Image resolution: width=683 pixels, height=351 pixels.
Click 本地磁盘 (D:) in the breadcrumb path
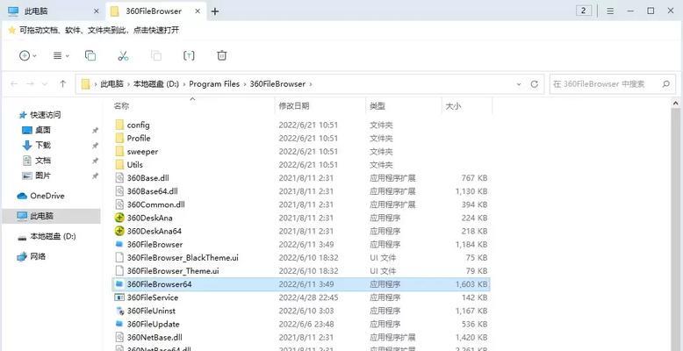[x=156, y=84]
